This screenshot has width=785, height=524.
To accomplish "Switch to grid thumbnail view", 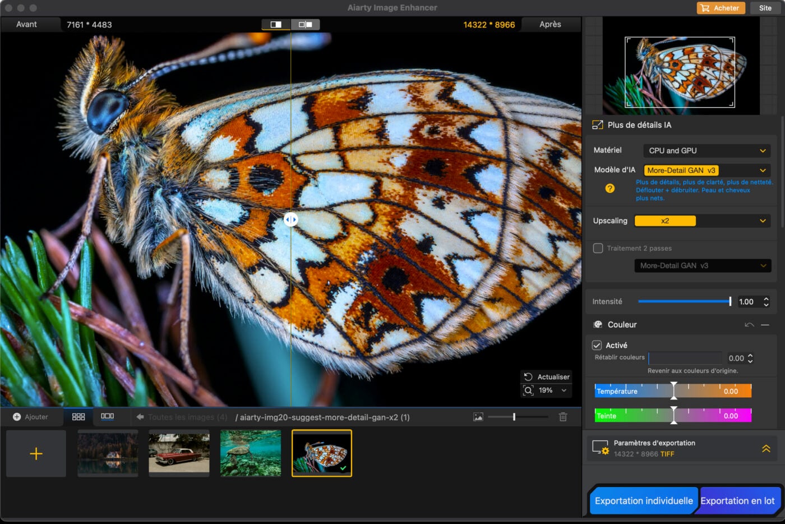I will 78,417.
